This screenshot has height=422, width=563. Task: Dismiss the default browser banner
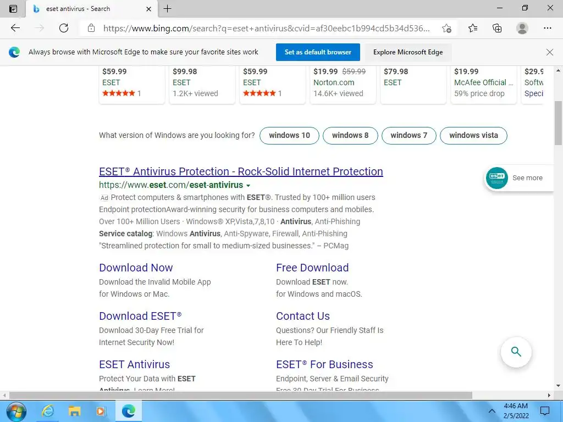click(549, 52)
